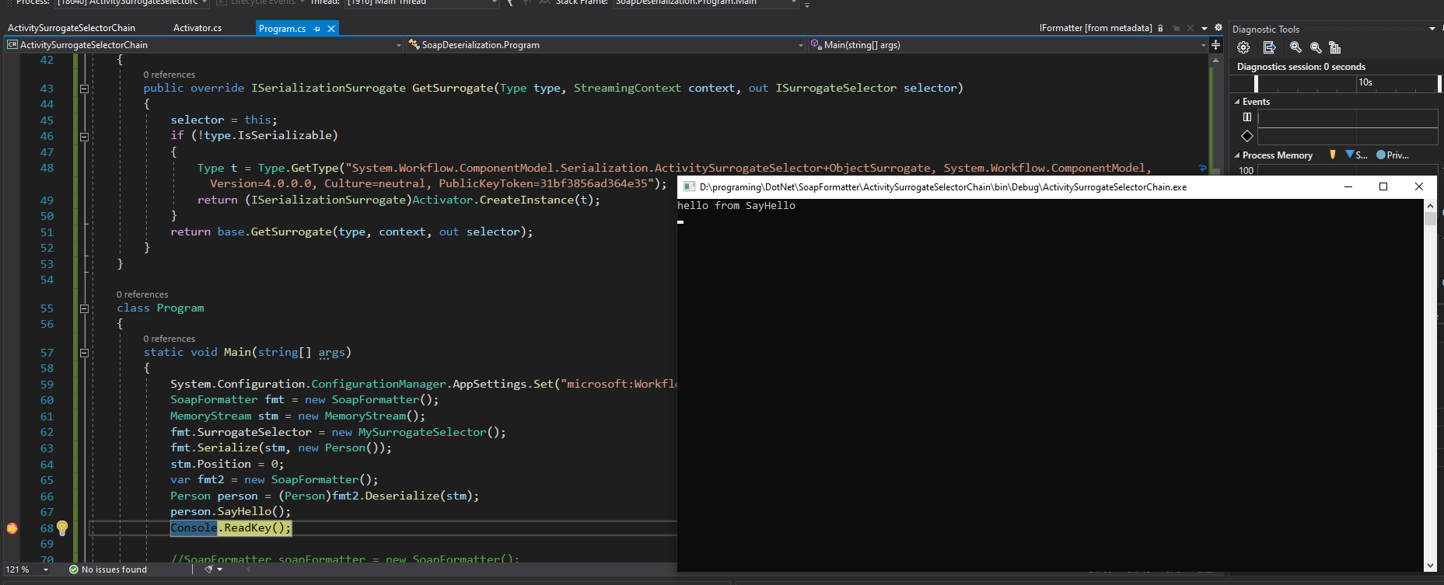Viewport: 1444px width, 585px height.
Task: Click the 10s timeline marker
Action: [x=1365, y=82]
